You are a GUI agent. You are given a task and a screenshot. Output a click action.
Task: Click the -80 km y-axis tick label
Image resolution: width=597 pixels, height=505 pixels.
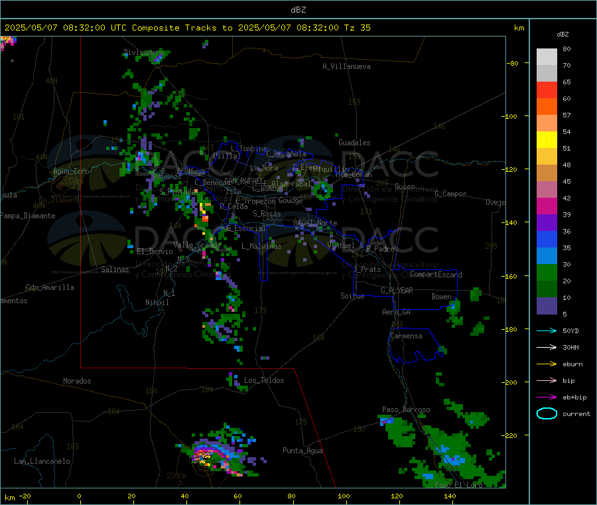coord(512,63)
